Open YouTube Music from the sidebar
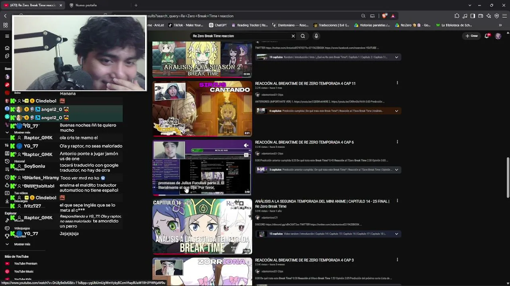 pos(19,271)
